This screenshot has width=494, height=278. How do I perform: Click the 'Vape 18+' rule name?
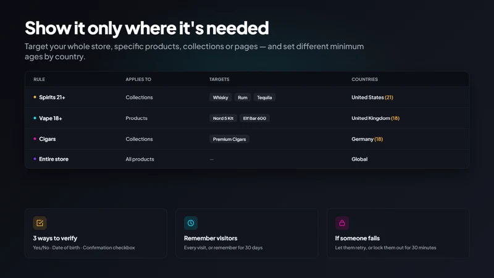[51, 118]
